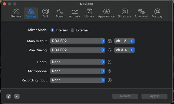Change Main Output channel from ch 1-2
The image size is (174, 104).
(x=125, y=41)
